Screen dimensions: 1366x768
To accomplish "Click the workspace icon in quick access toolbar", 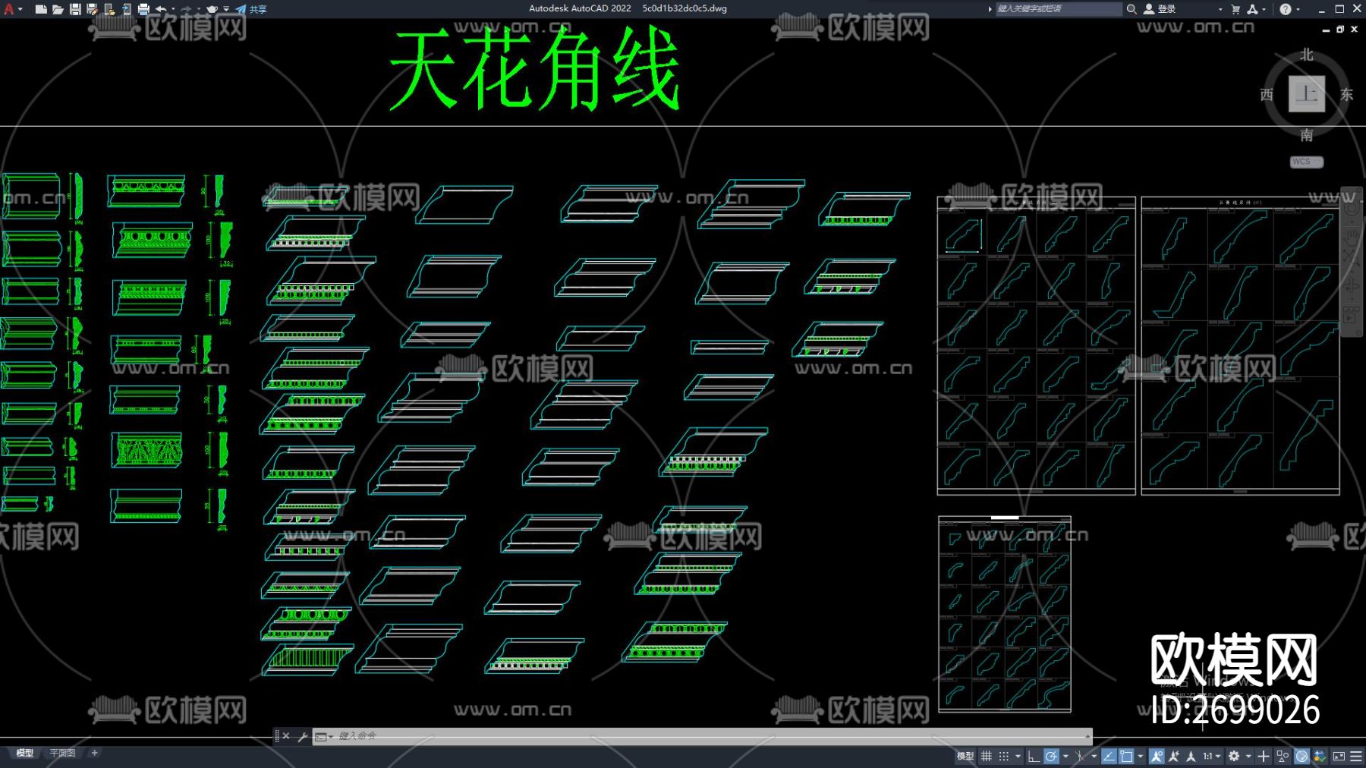I will click(x=212, y=9).
